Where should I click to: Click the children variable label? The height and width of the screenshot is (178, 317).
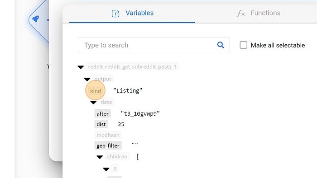(117, 156)
